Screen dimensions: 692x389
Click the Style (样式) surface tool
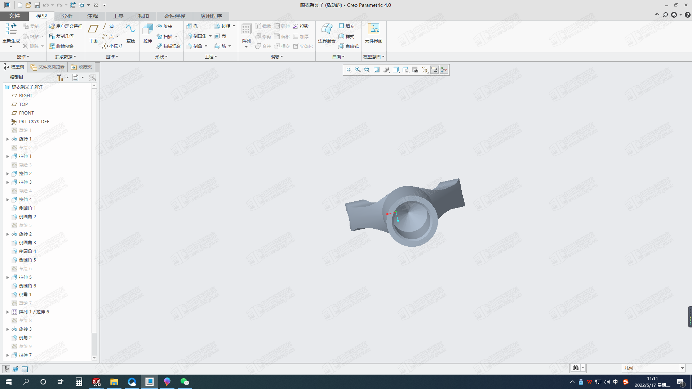click(347, 36)
